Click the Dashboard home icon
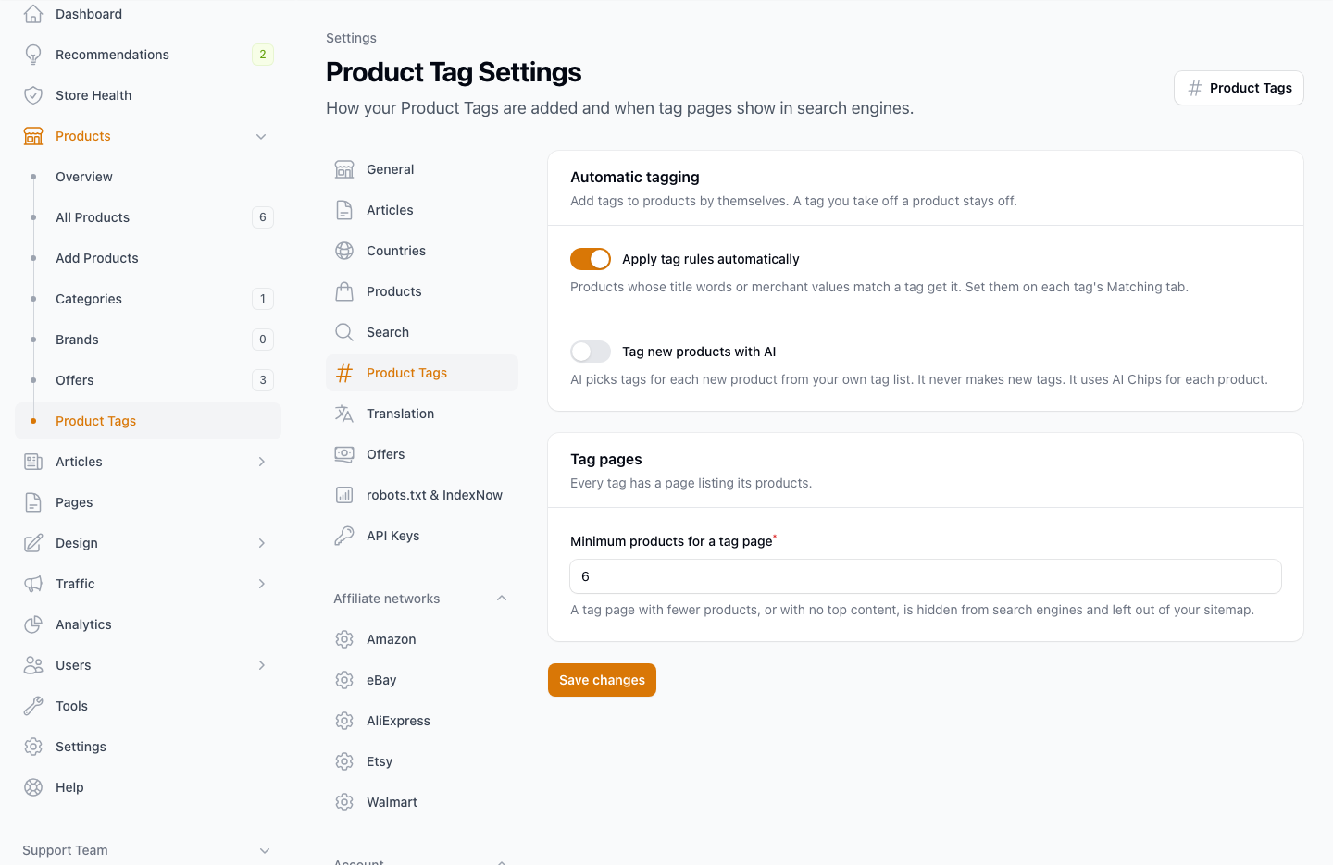The height and width of the screenshot is (865, 1333). tap(33, 14)
